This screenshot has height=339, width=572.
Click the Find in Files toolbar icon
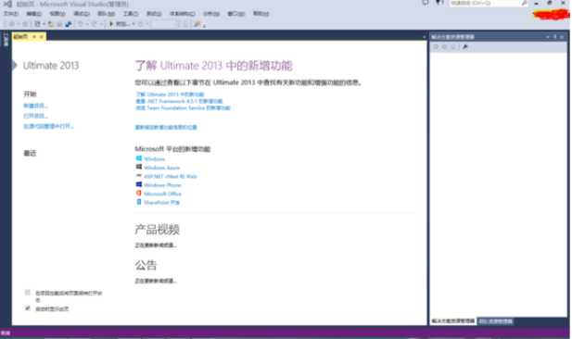tap(197, 24)
